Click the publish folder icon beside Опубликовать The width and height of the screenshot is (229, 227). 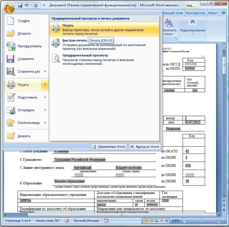[11, 122]
